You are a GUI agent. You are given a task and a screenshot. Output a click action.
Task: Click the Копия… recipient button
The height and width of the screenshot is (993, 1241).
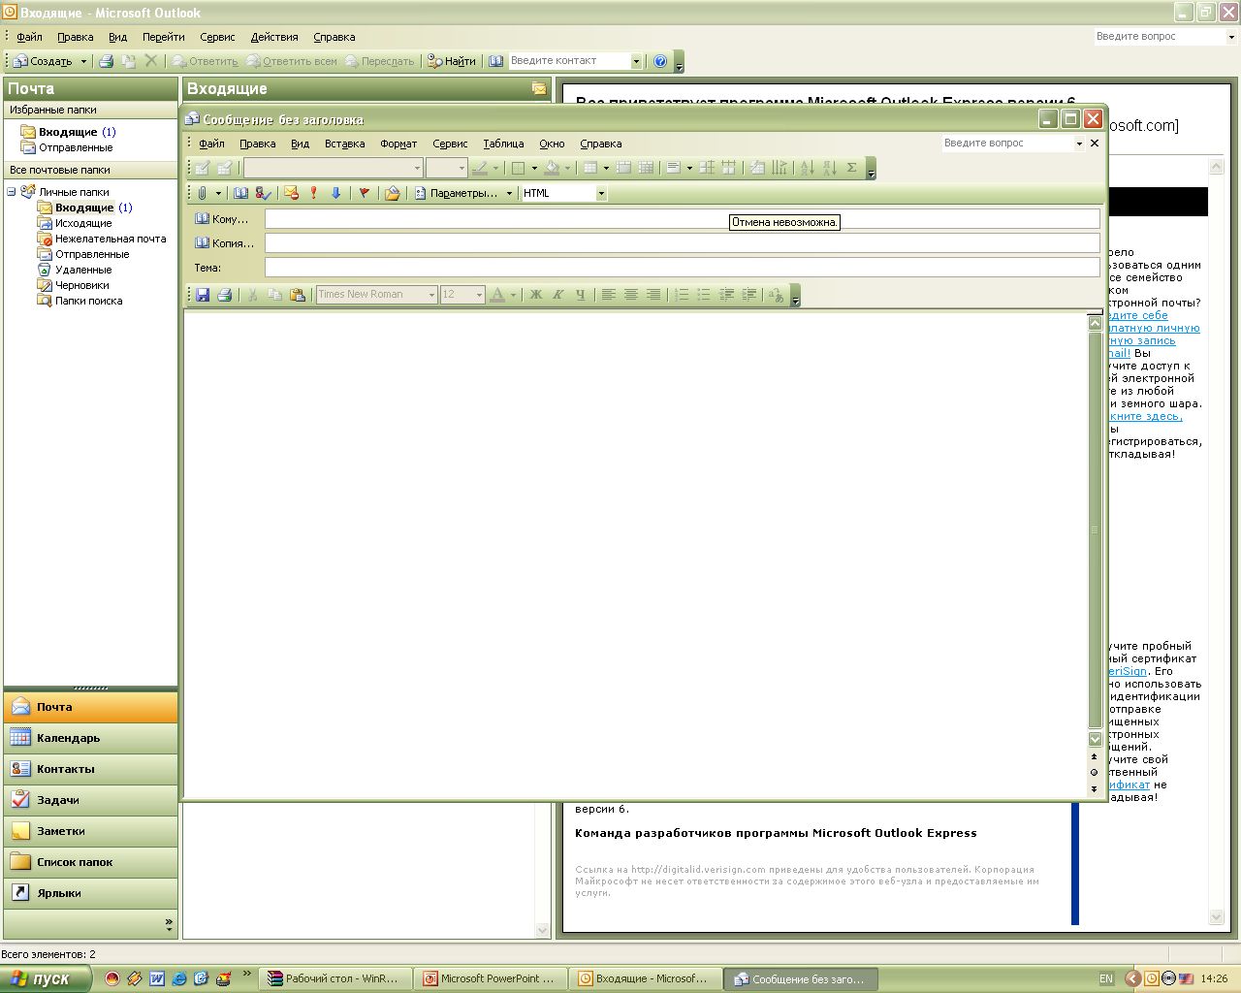[225, 243]
